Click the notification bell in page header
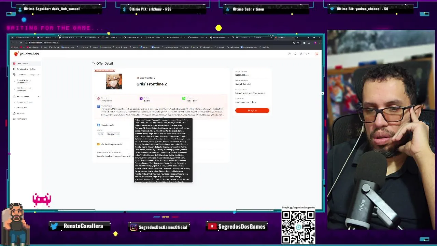This screenshot has width=437, height=246. click(295, 54)
